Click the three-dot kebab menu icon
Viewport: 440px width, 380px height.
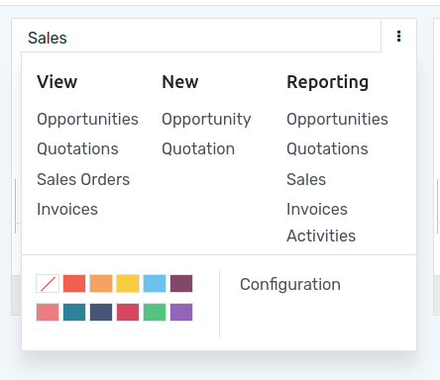point(398,36)
